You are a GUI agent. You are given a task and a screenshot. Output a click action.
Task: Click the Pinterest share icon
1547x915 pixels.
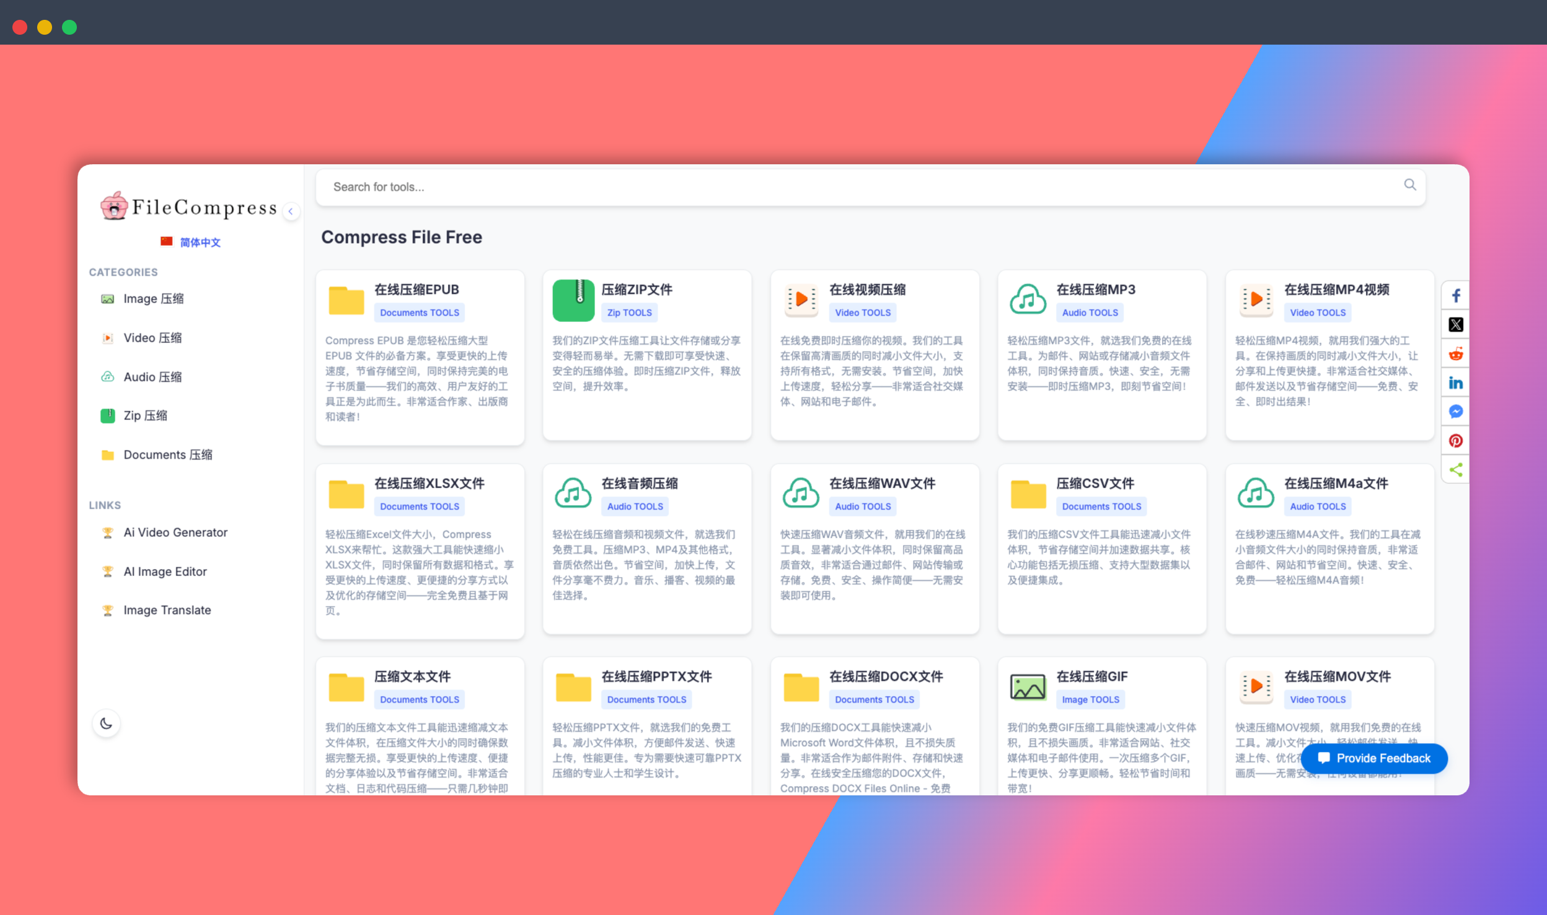[x=1456, y=441]
